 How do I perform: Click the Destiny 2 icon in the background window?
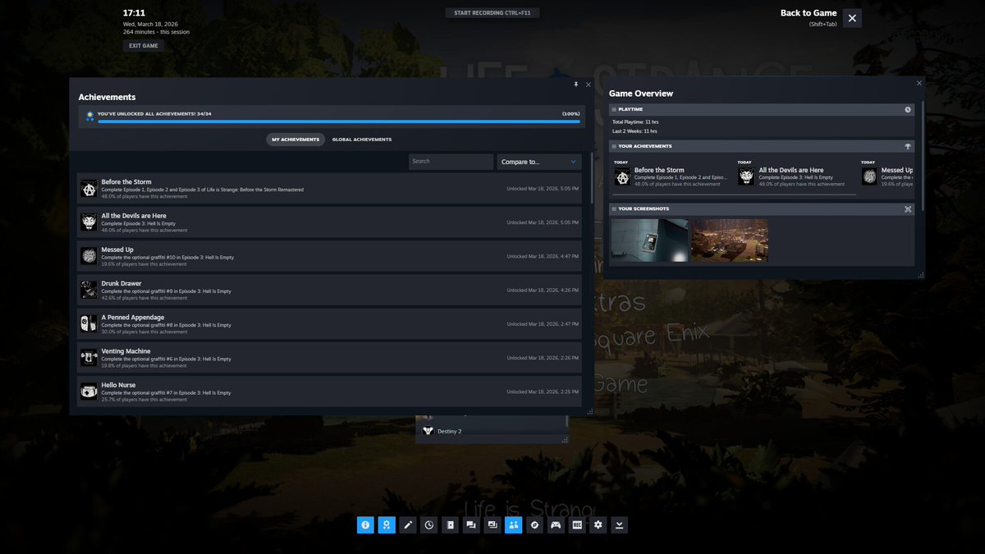click(x=428, y=431)
